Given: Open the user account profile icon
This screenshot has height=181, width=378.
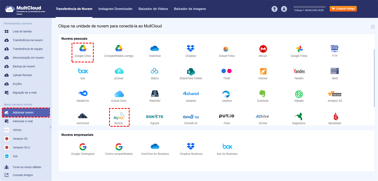Looking at the screenshot, I should coord(284,9).
